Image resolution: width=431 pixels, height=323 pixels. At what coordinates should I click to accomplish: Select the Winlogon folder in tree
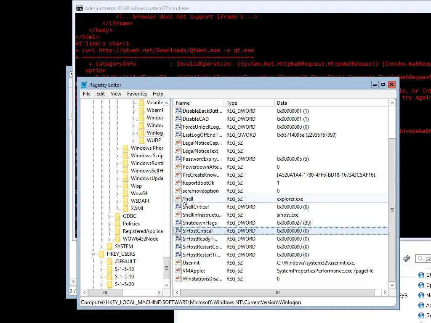tap(150, 132)
